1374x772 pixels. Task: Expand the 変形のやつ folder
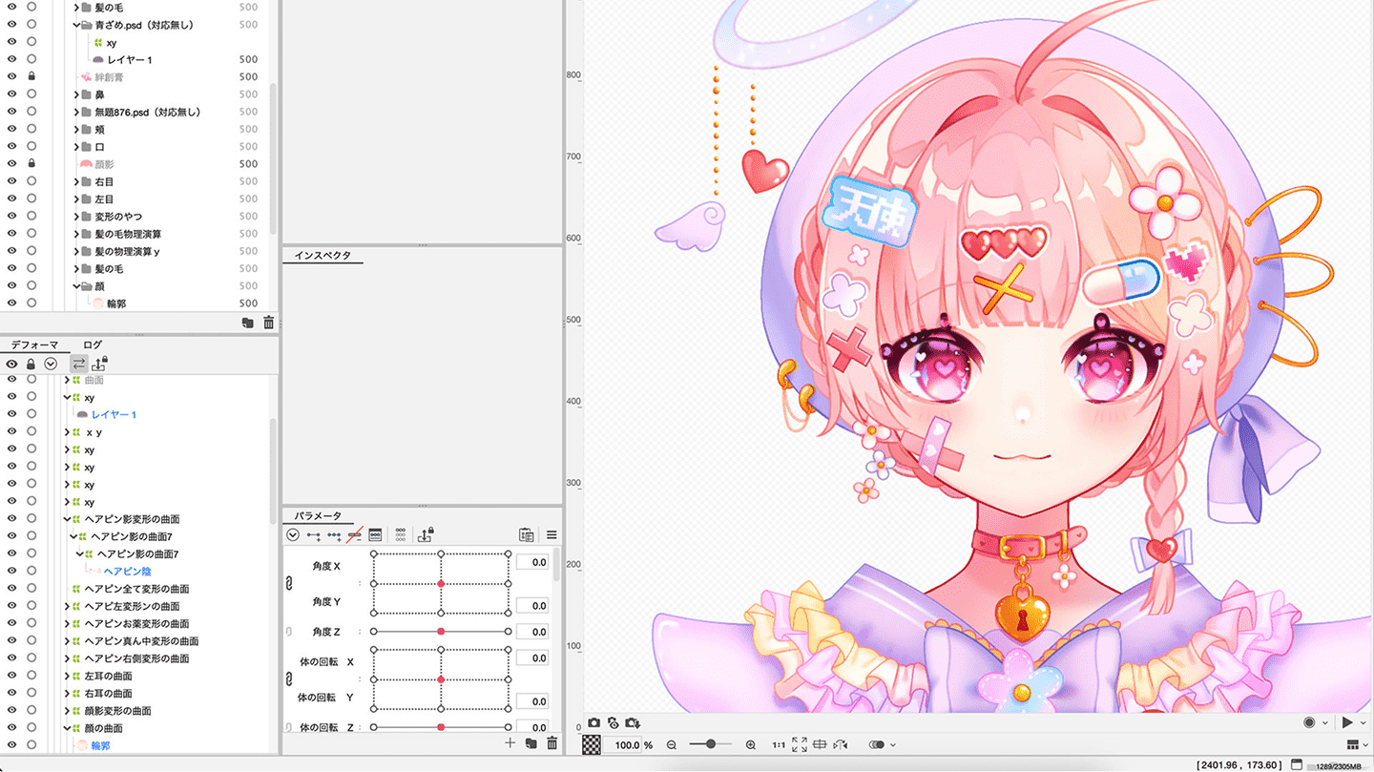click(76, 217)
